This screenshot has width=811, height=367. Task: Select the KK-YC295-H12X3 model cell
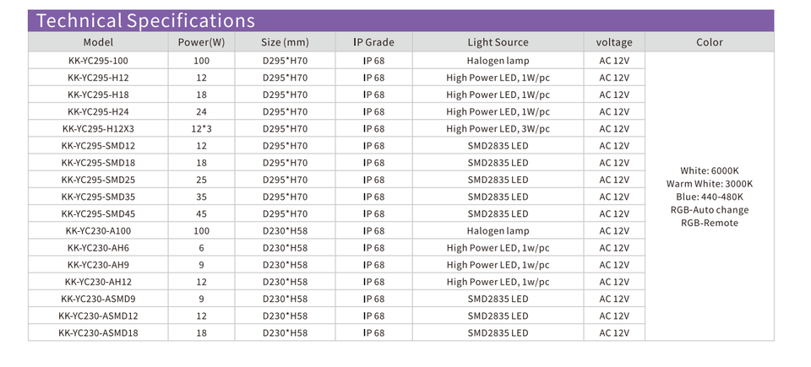(x=98, y=129)
